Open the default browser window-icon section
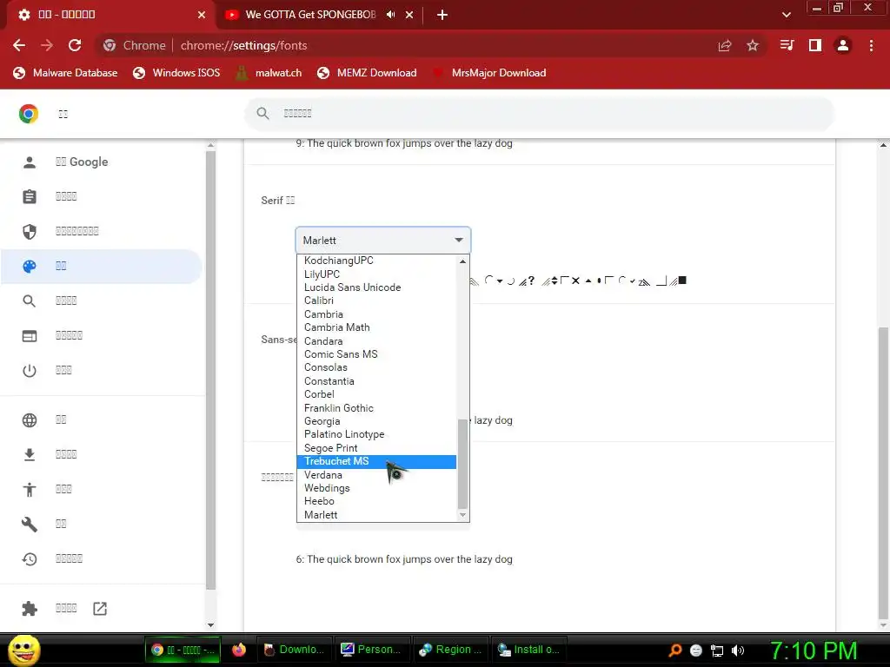This screenshot has height=667, width=890. pyautogui.click(x=30, y=336)
